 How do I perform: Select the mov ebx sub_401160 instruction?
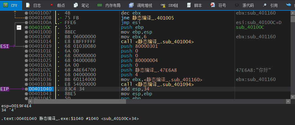[162, 79]
